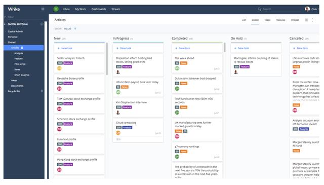The height and width of the screenshot is (185, 324).
Task: Click the add icon beside CAPITAL EDITORIAL
Action: pyautogui.click(x=42, y=24)
